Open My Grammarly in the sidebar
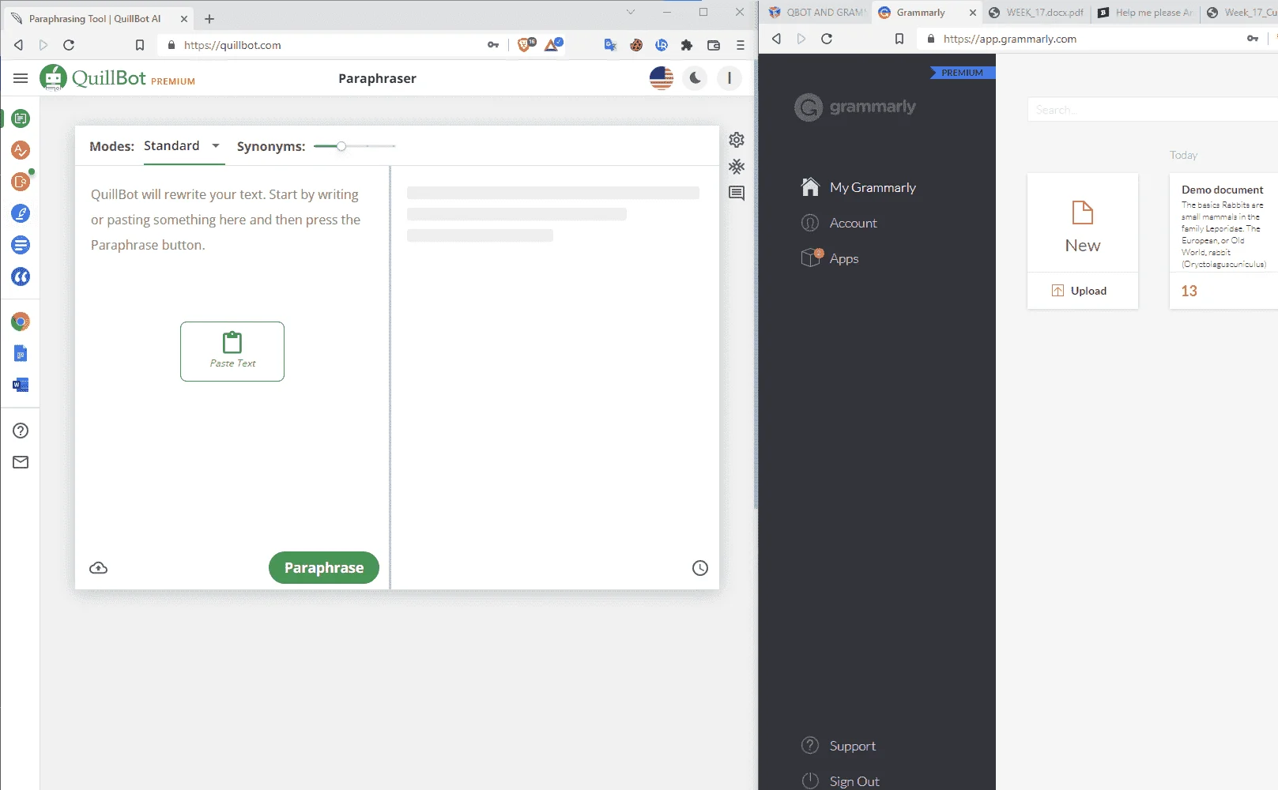1278x790 pixels. 858,187
